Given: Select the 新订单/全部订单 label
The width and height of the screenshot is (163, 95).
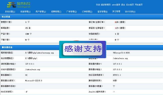Looking at the screenshot, I should pyautogui.click(x=97, y=22).
